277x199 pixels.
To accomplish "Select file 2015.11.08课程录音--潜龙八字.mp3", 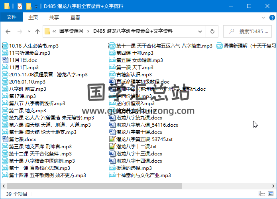I will pos(45,75).
